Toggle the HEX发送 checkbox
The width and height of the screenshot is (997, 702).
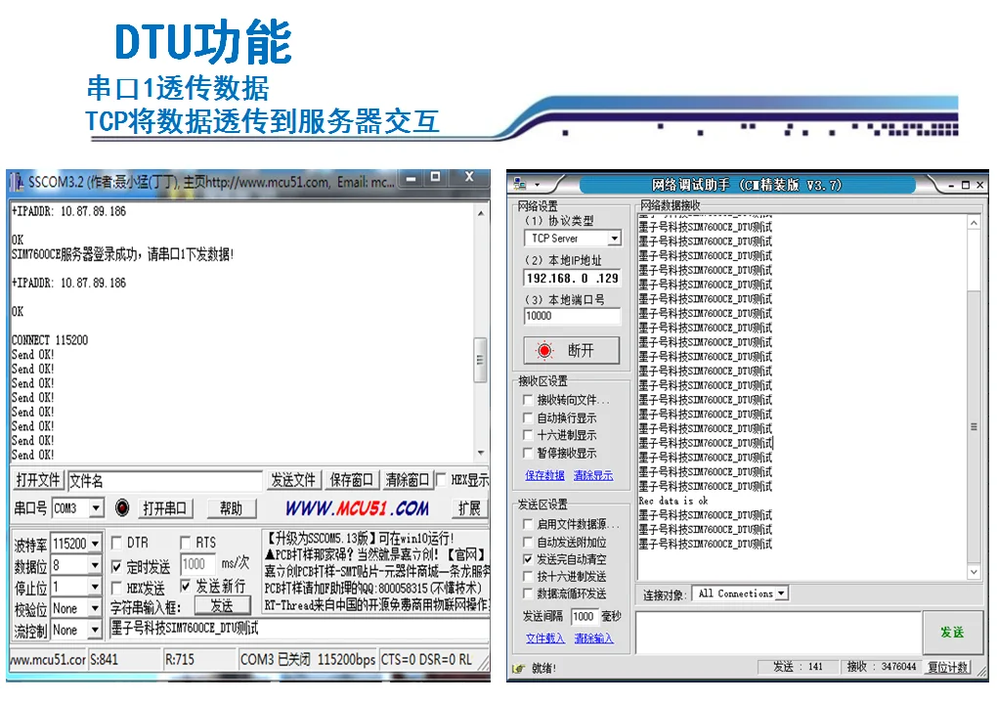click(x=116, y=588)
